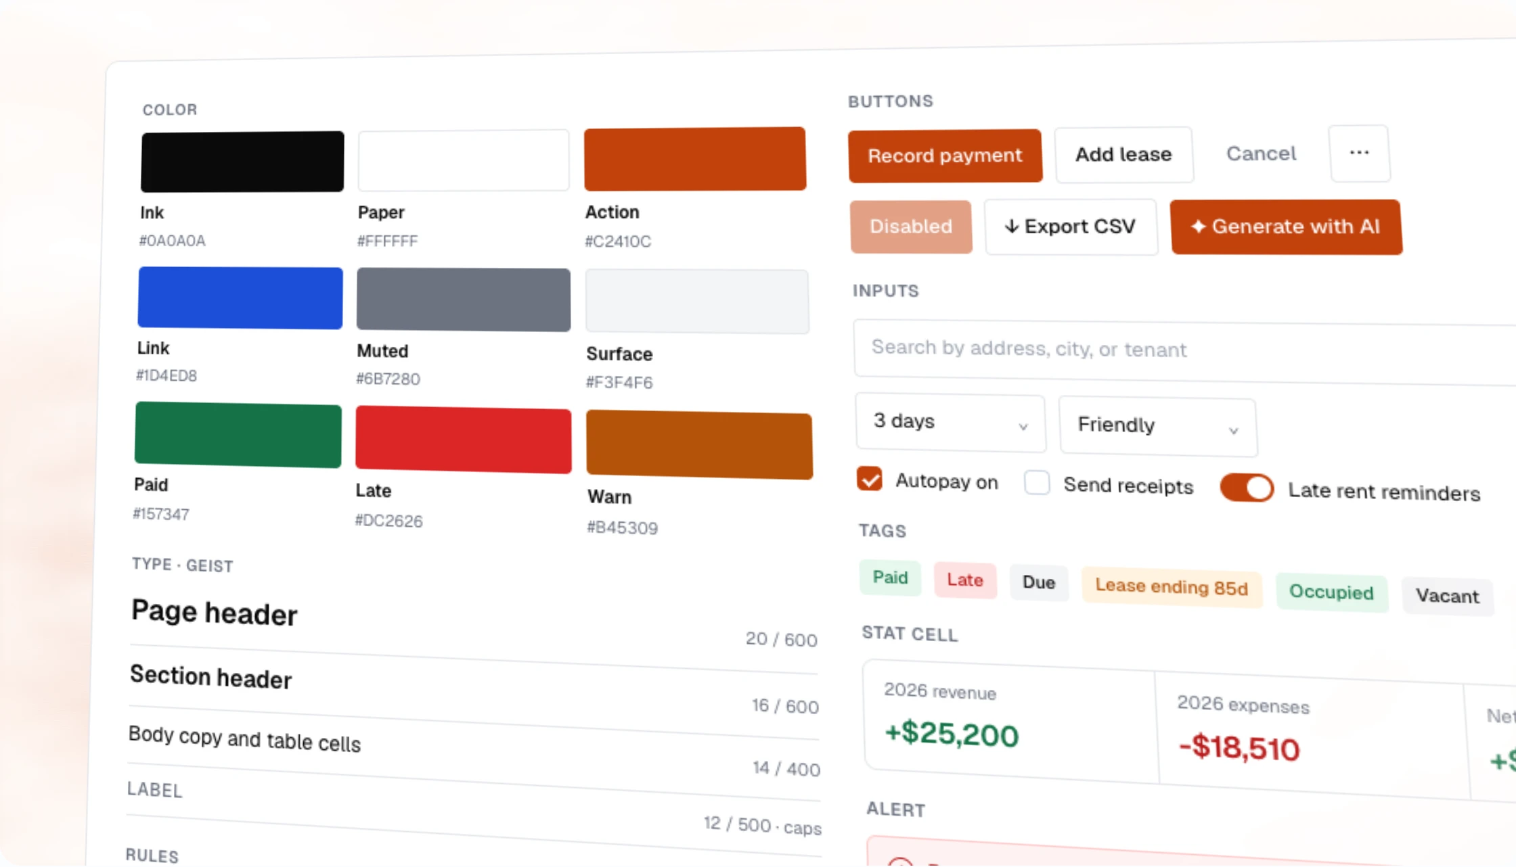Select the Muted gray color swatch

pyautogui.click(x=464, y=300)
